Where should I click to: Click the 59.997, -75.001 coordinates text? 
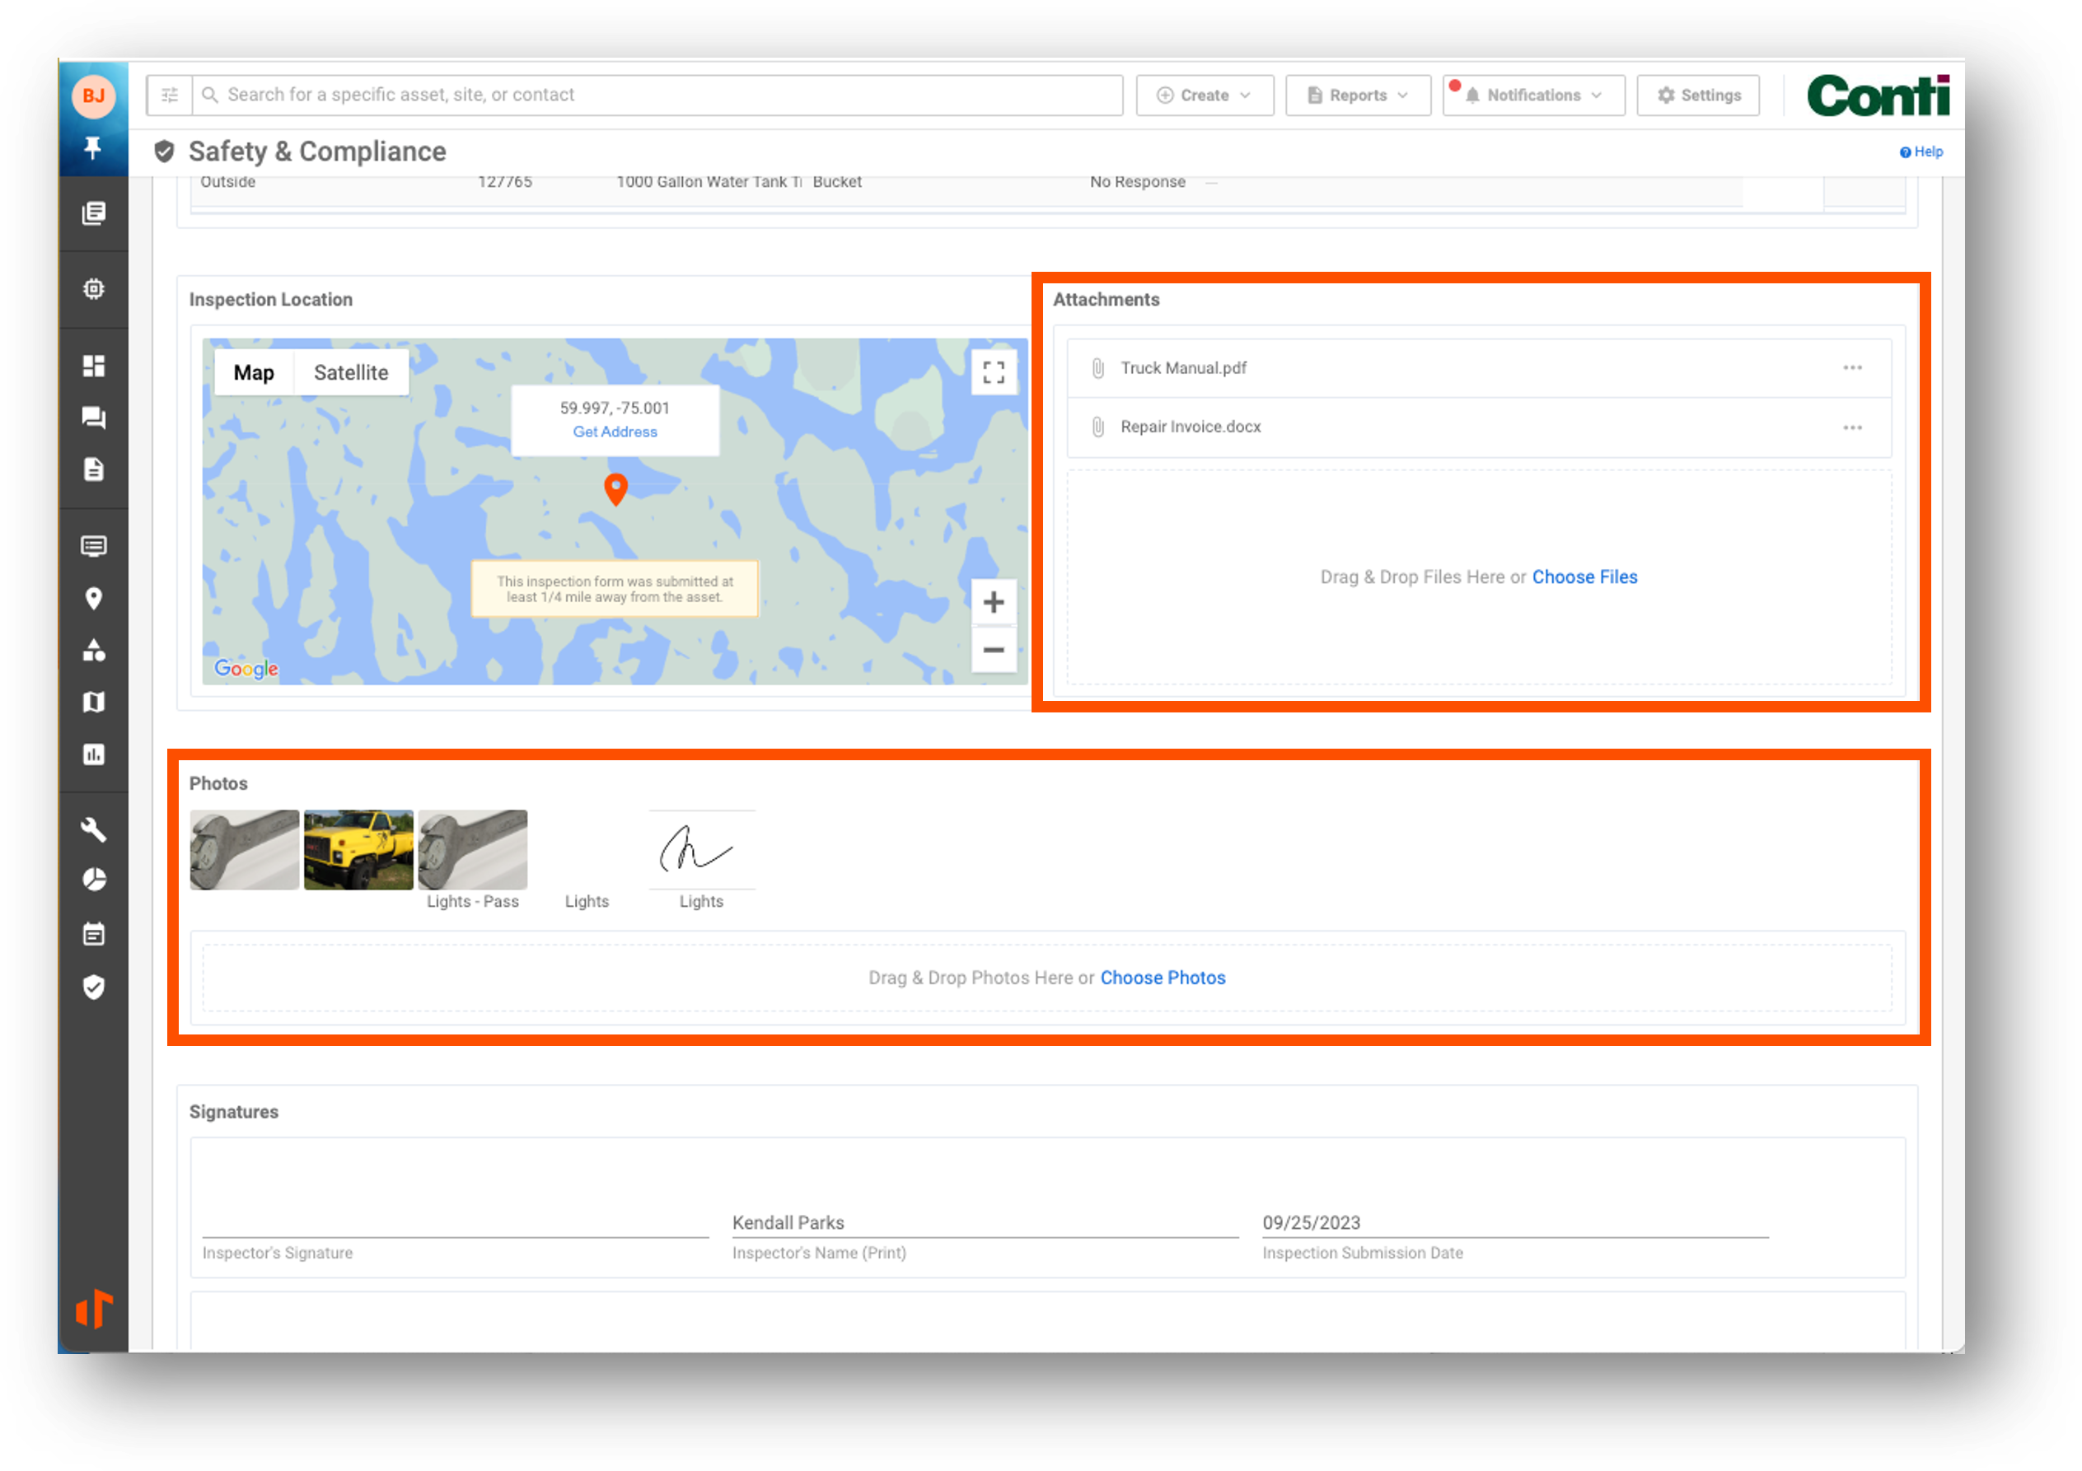coord(615,408)
